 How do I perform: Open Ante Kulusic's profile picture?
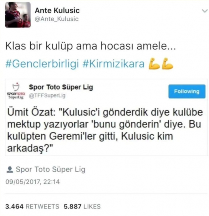(18, 15)
